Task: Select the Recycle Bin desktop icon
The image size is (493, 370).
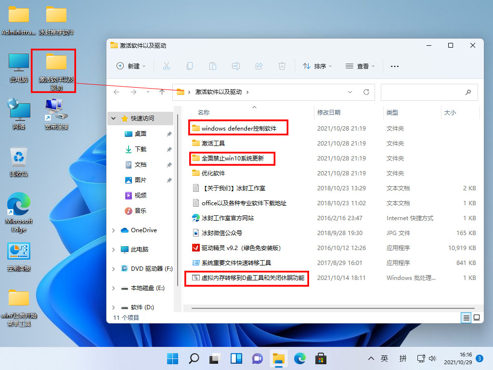Action: point(19,162)
